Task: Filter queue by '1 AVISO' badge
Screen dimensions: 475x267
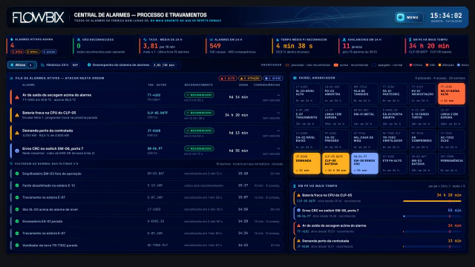Action: (x=273, y=79)
